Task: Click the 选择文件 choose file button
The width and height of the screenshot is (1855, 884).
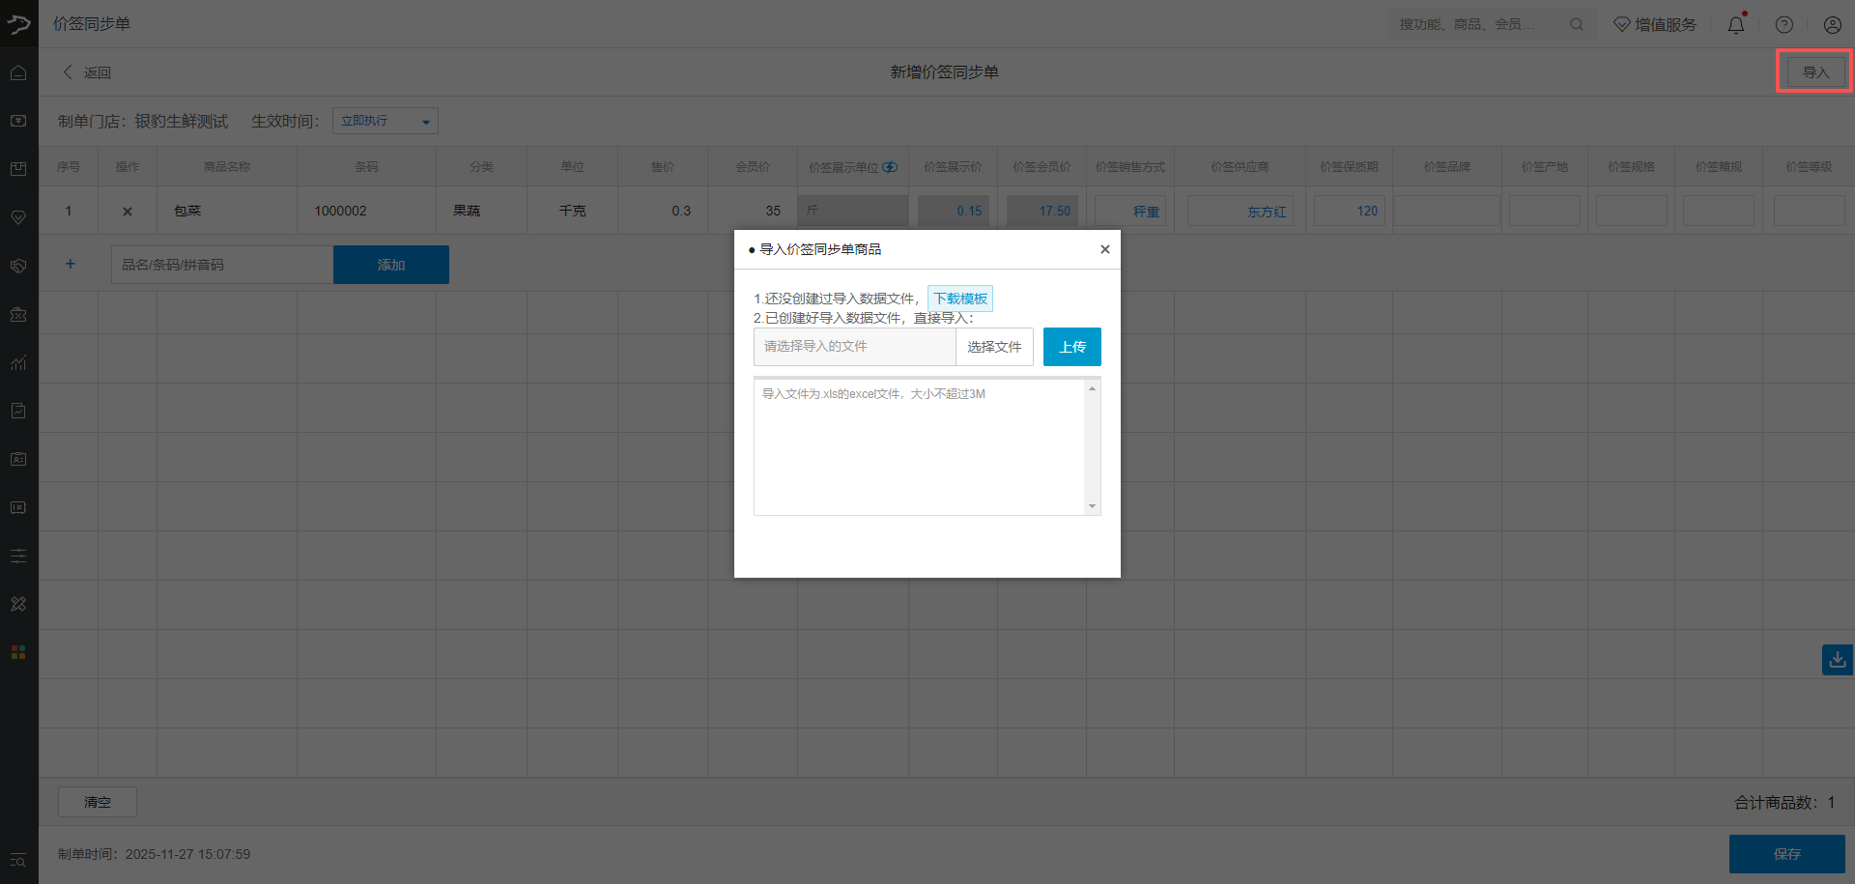Action: (x=994, y=347)
